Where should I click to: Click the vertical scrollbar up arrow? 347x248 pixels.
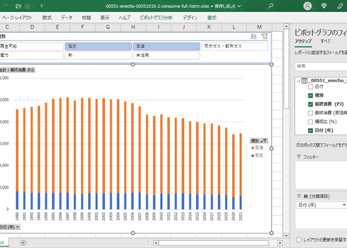(x=286, y=26)
